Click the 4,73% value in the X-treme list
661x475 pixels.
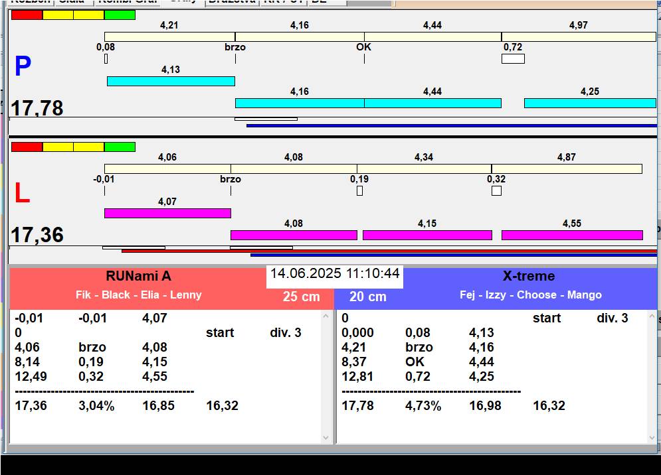(423, 405)
